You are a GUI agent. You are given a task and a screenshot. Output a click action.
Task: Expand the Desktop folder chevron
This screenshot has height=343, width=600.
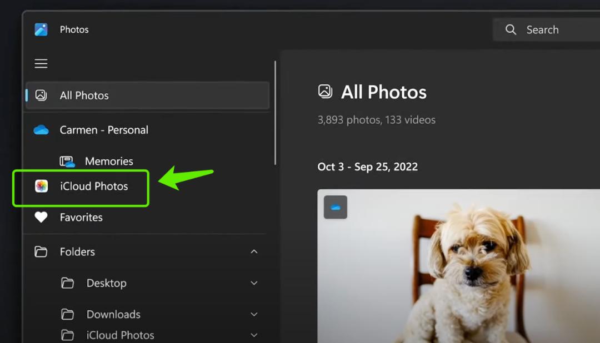[x=254, y=283]
